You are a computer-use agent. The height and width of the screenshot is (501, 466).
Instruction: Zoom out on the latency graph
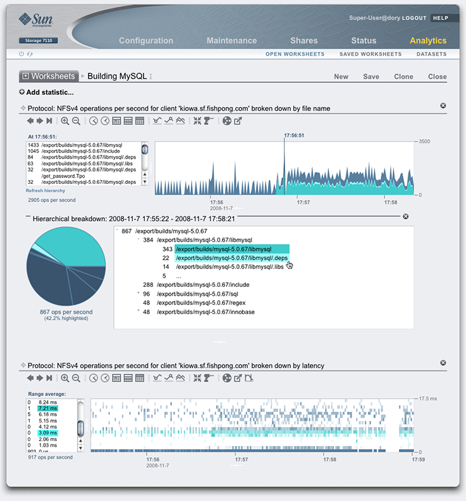76,378
